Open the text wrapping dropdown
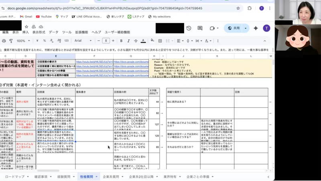The image size is (321, 181). tap(199, 41)
